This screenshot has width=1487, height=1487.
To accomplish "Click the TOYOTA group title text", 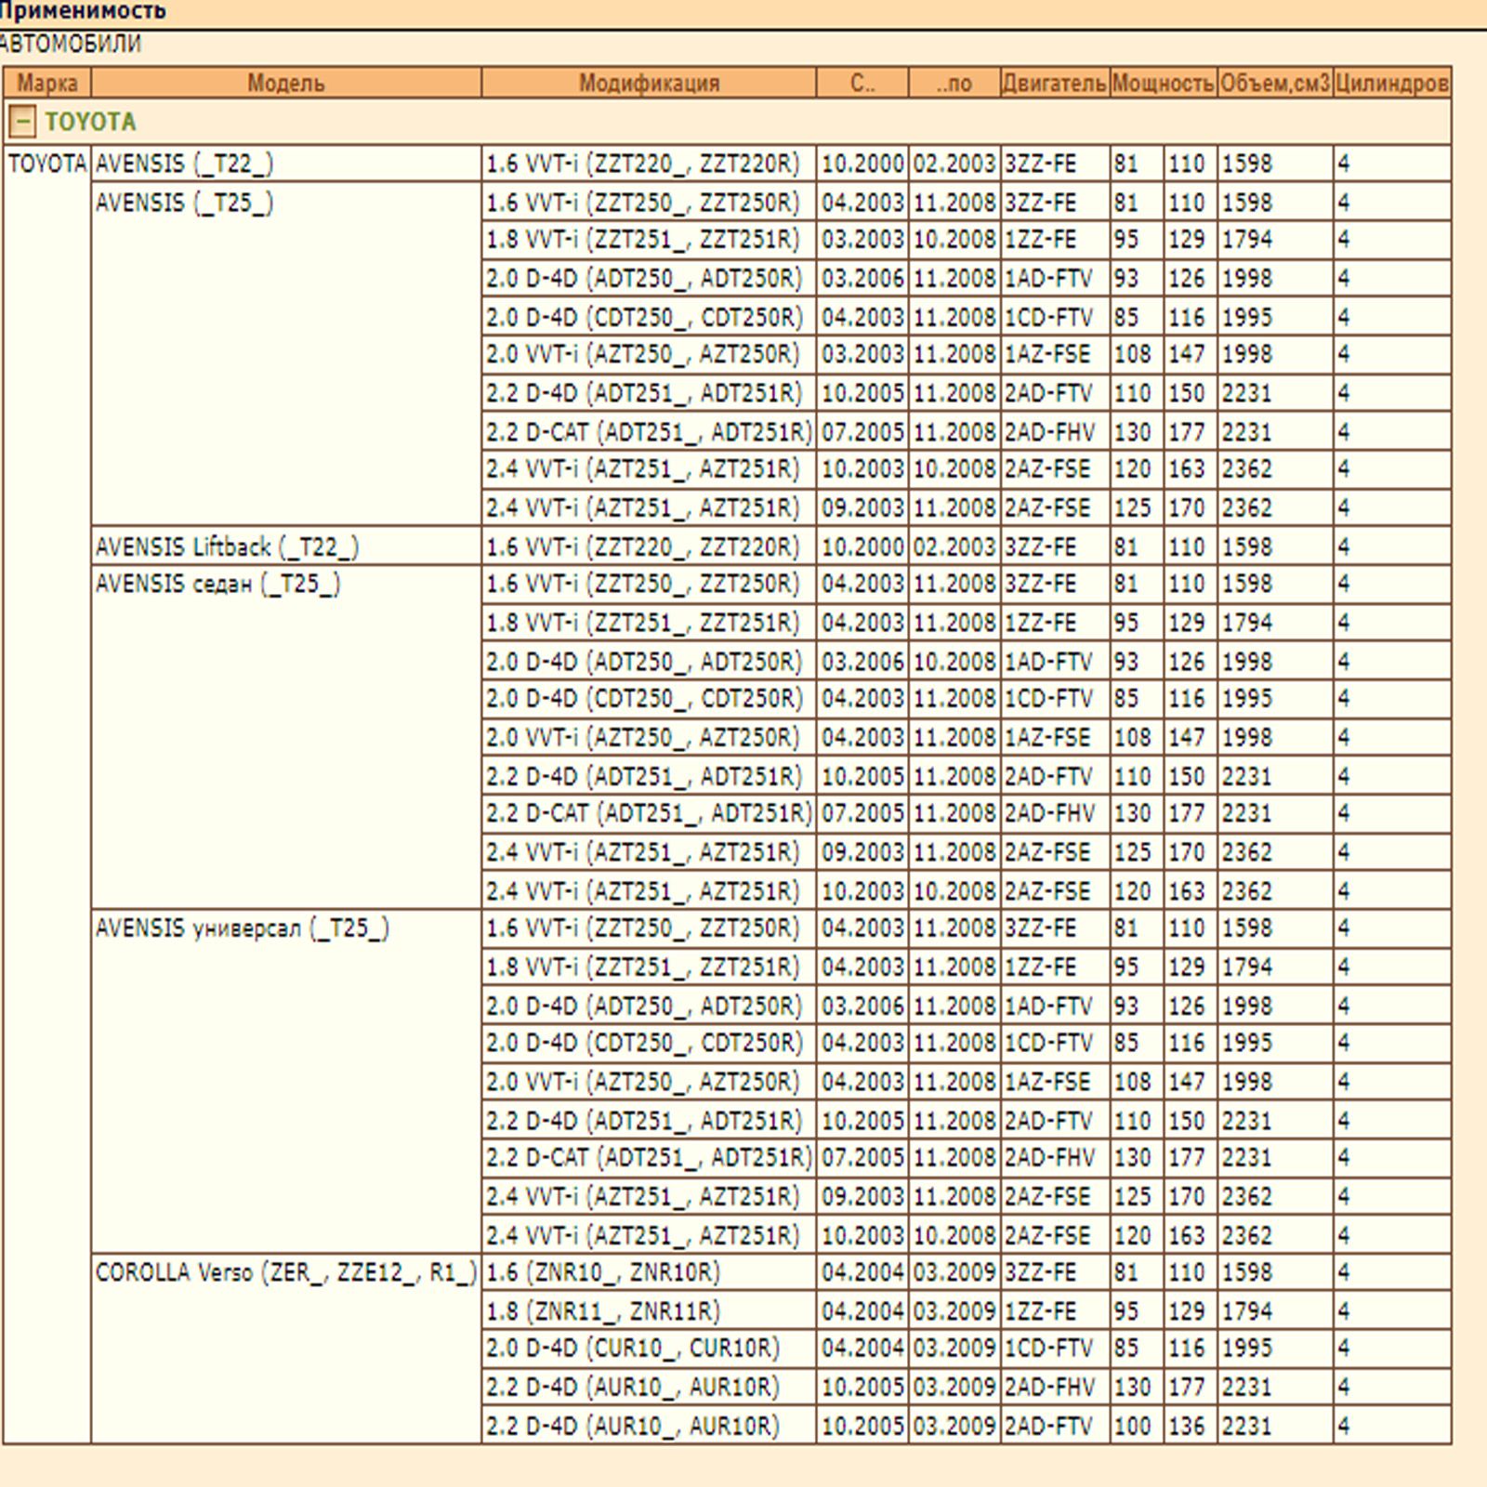I will pos(90,122).
